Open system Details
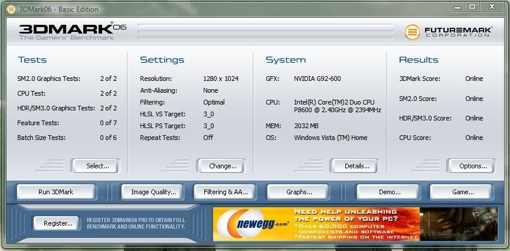Image resolution: width=510 pixels, height=251 pixels. click(x=354, y=166)
